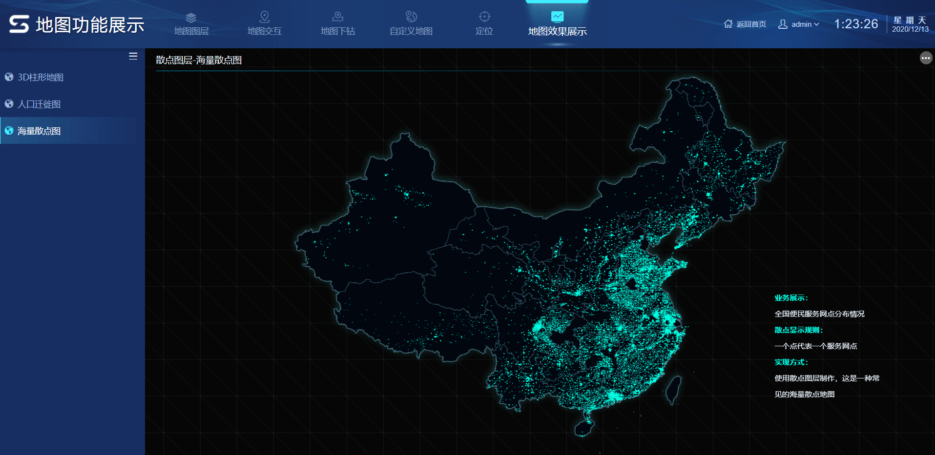Click the home icon beside 返回首页
The image size is (935, 455).
point(727,23)
